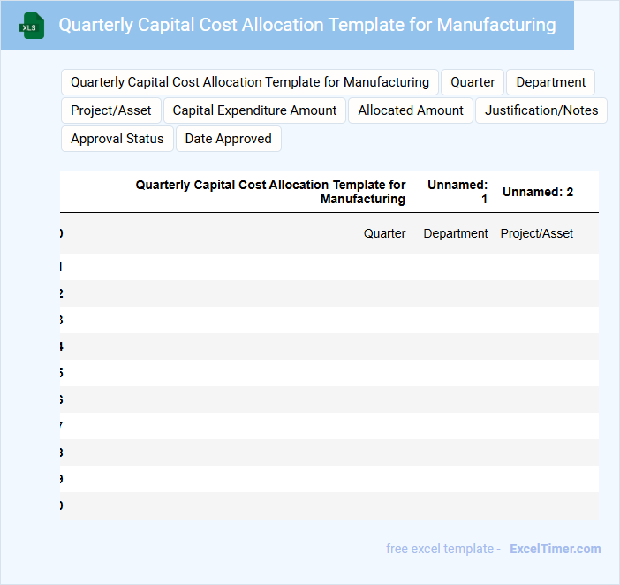Click the Project/Asset tag button
Image resolution: width=620 pixels, height=585 pixels.
[111, 110]
